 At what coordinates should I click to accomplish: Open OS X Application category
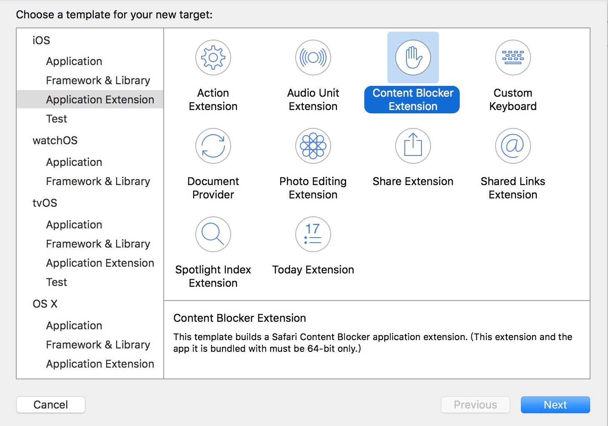coord(74,326)
